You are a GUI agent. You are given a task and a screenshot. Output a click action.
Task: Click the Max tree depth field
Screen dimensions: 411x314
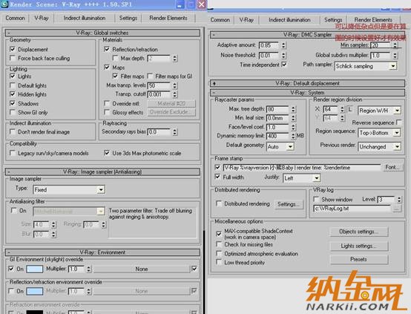click(x=278, y=109)
